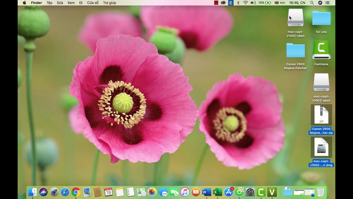353x199 pixels.
Task: Click the blue E menu bar icon
Action: (231, 3)
